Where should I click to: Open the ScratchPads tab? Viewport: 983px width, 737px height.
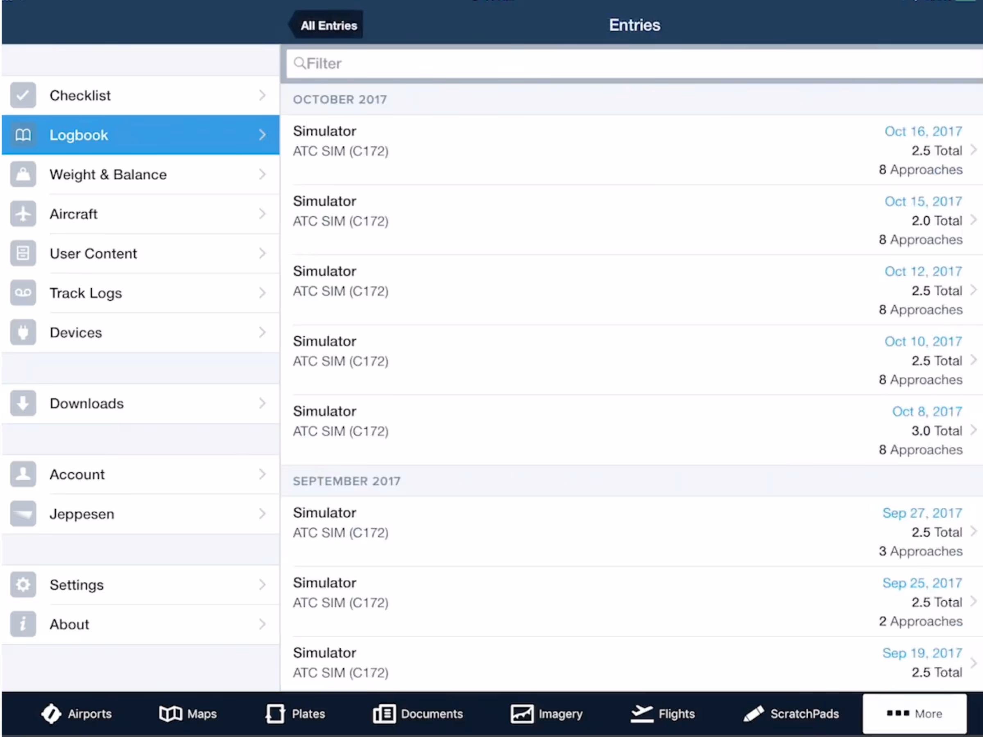[x=791, y=713]
